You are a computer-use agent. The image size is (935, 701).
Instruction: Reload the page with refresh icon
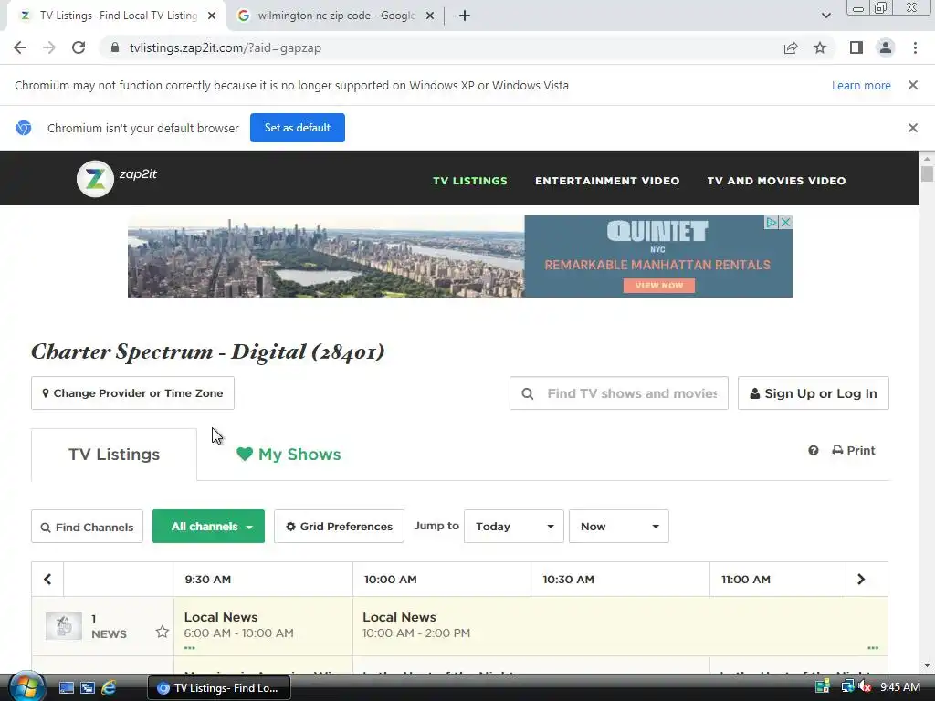(x=79, y=47)
